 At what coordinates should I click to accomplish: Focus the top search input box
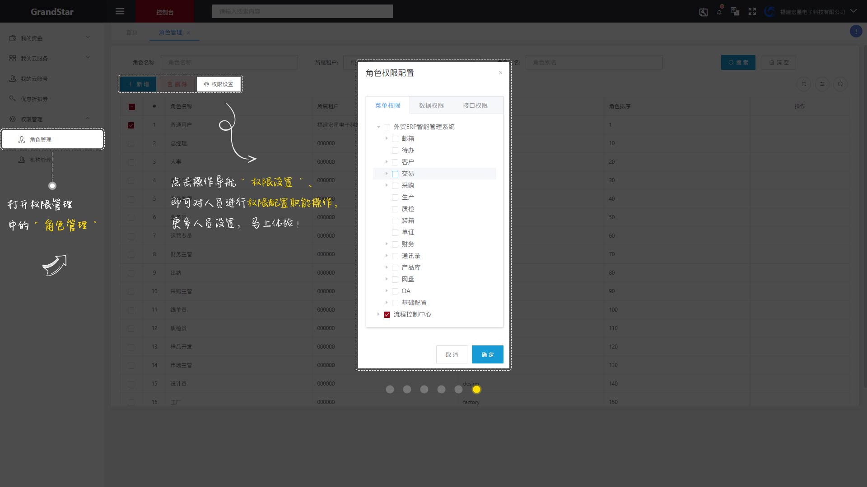pos(303,11)
